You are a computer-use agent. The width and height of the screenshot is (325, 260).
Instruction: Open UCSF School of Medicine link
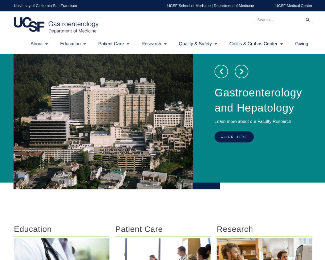189,6
